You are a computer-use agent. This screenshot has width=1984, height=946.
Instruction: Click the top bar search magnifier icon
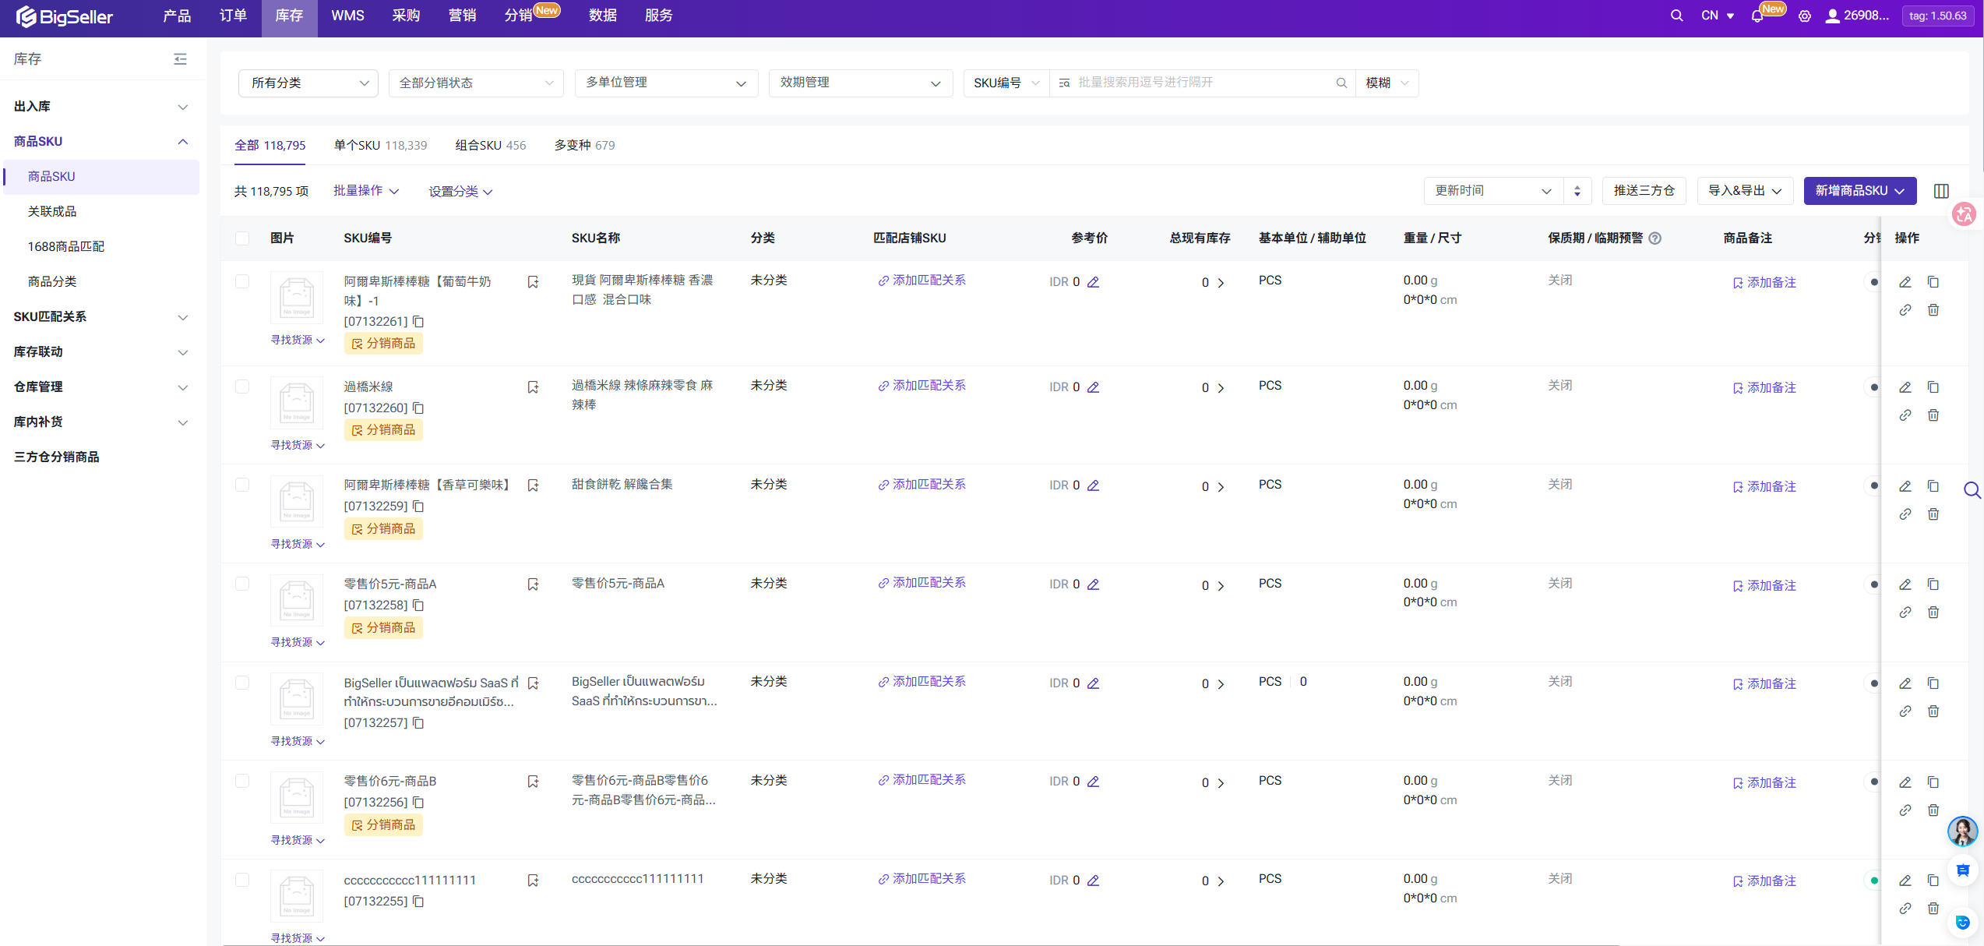coord(1676,16)
